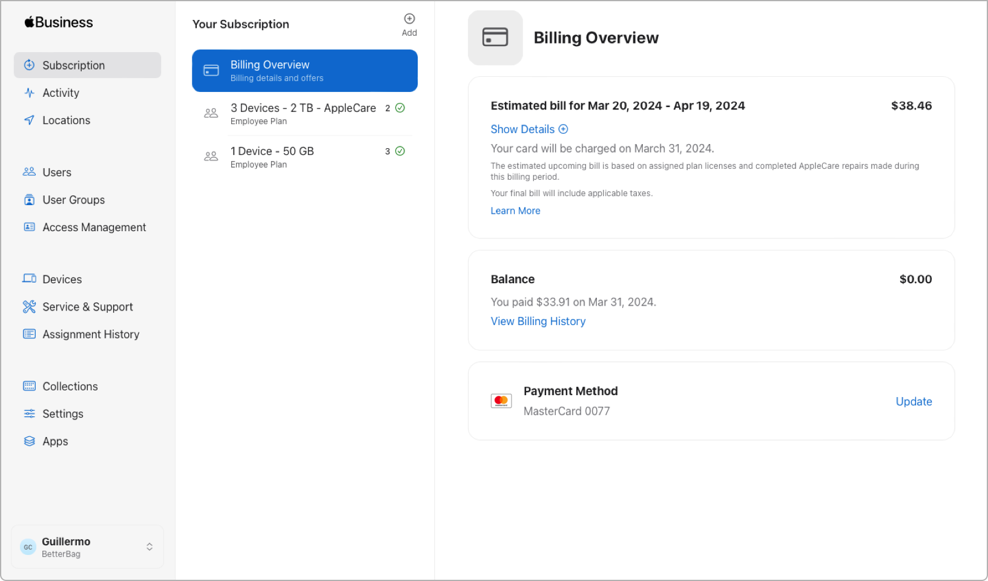Select the Billing Overview list row

(x=305, y=71)
